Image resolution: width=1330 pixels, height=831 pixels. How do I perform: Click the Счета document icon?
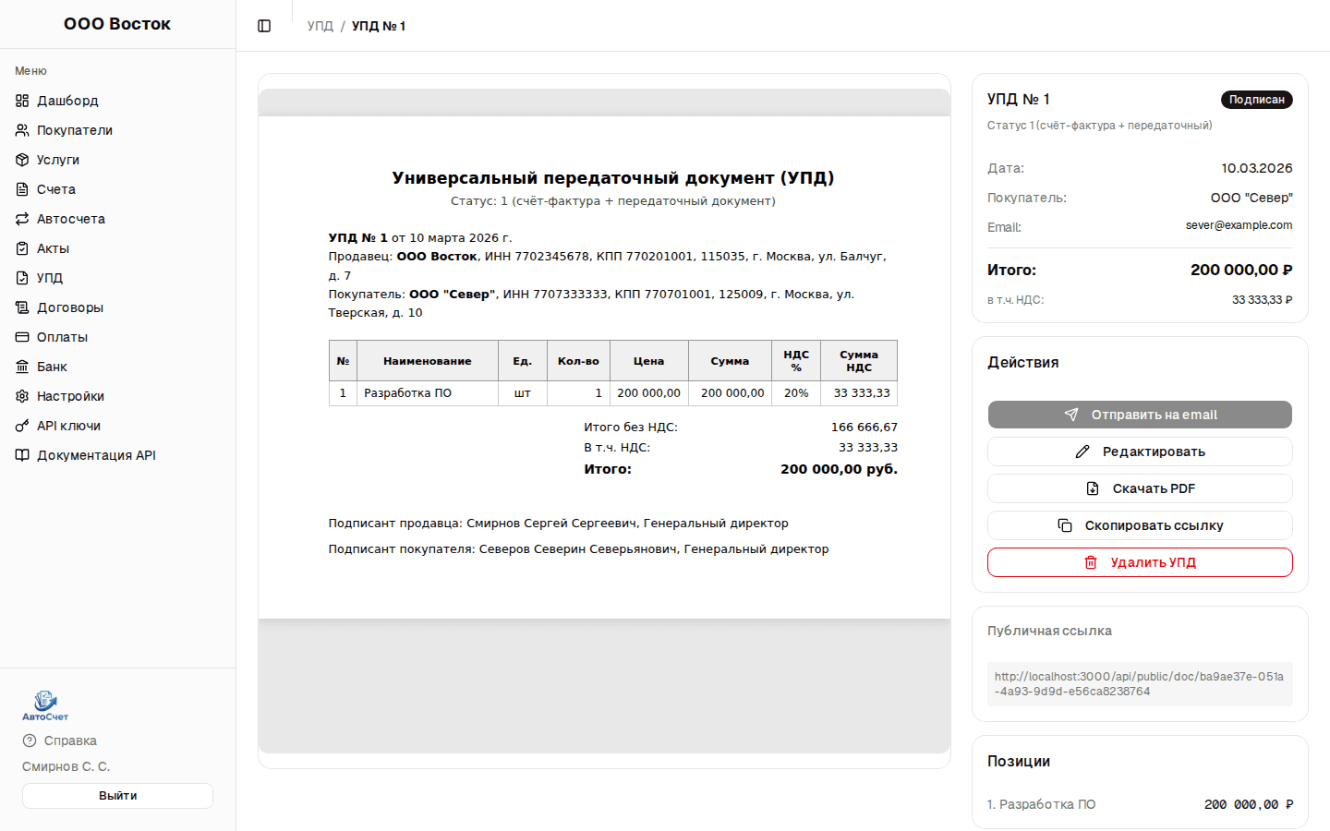[x=22, y=189]
